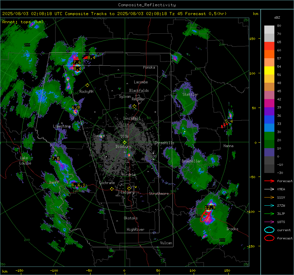The height and width of the screenshot is (275, 294).
Task: Select the white 09EA arrow legend icon
Action: [269, 189]
